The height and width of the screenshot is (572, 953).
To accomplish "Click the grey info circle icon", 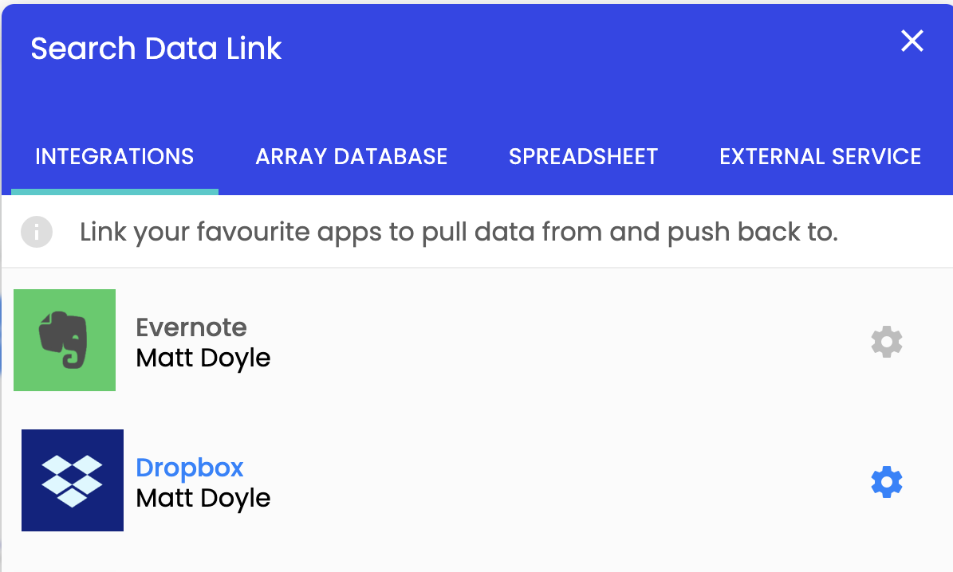I will point(37,232).
